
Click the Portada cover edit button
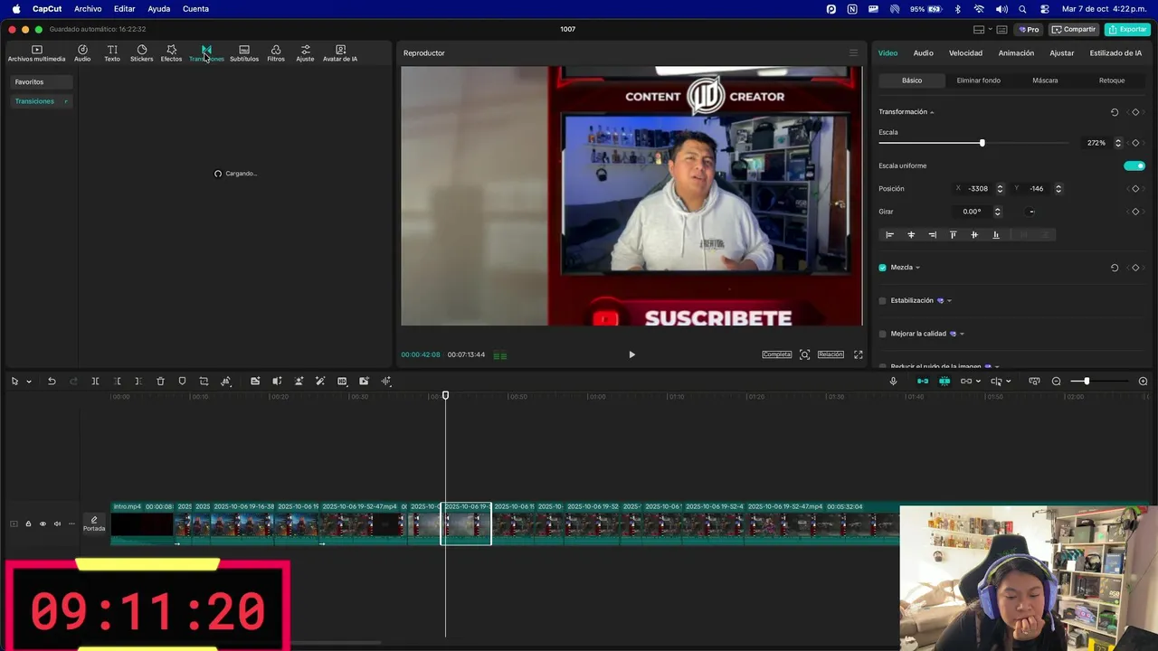click(x=94, y=524)
